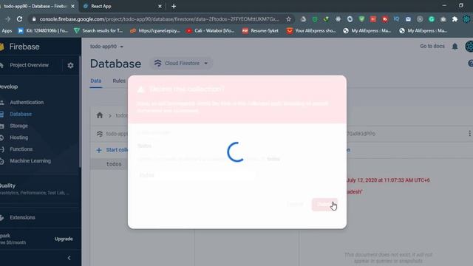
Task: Click the notifications bell icon
Action: tap(455, 47)
